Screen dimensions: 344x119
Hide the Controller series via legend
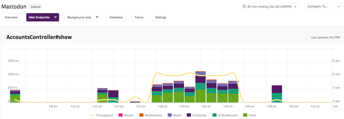[197, 115]
